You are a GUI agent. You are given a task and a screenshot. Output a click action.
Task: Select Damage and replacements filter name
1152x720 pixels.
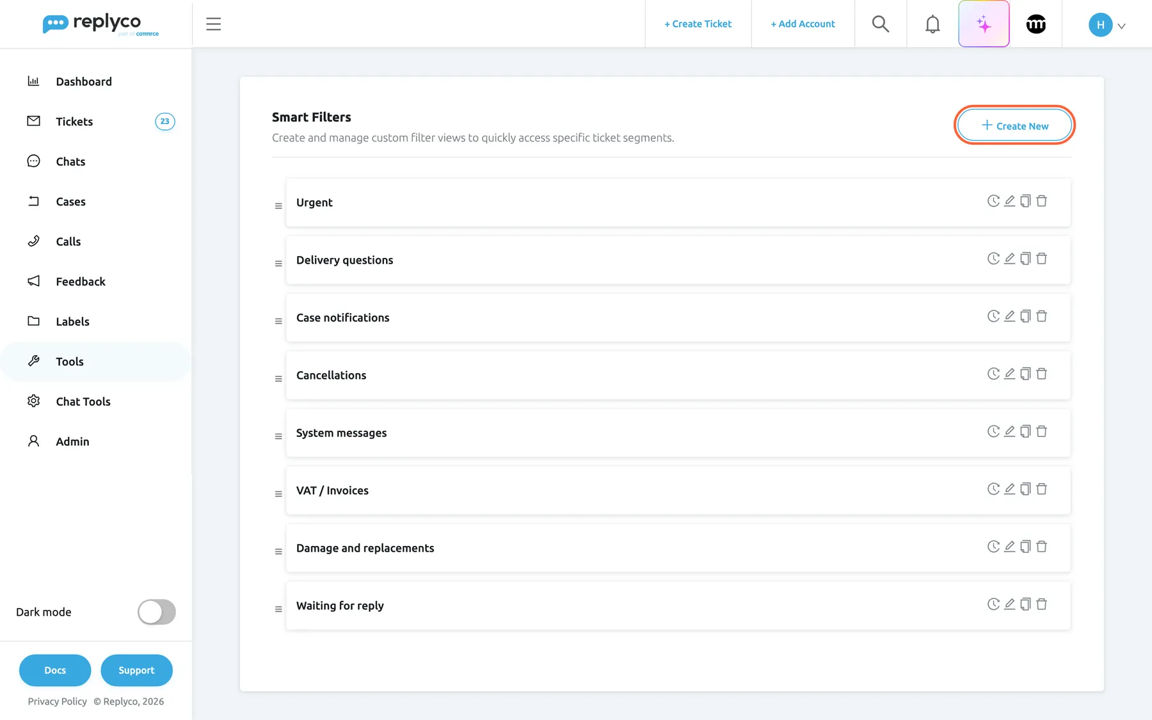pyautogui.click(x=365, y=548)
